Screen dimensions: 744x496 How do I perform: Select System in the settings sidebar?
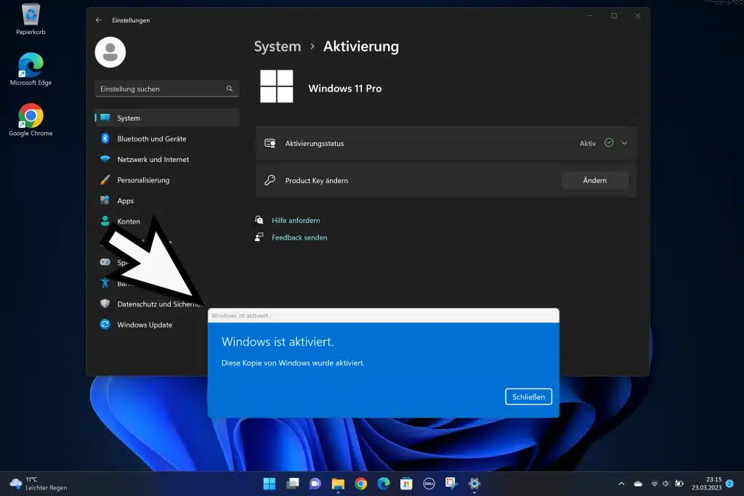tap(167, 118)
